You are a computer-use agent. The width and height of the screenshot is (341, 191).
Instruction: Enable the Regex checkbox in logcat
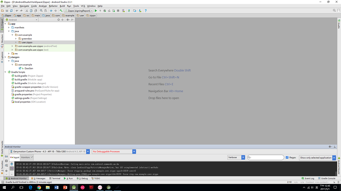pyautogui.click(x=288, y=158)
